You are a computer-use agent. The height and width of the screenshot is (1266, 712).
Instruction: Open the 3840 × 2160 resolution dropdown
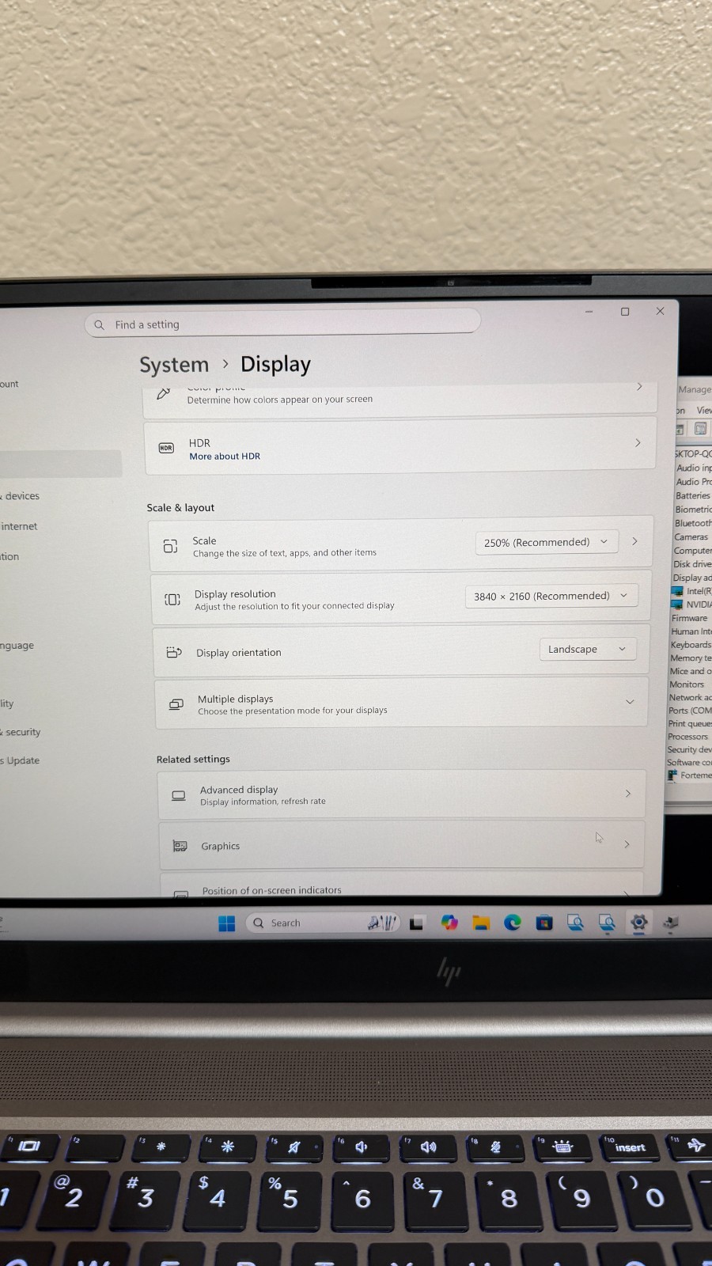pyautogui.click(x=551, y=596)
